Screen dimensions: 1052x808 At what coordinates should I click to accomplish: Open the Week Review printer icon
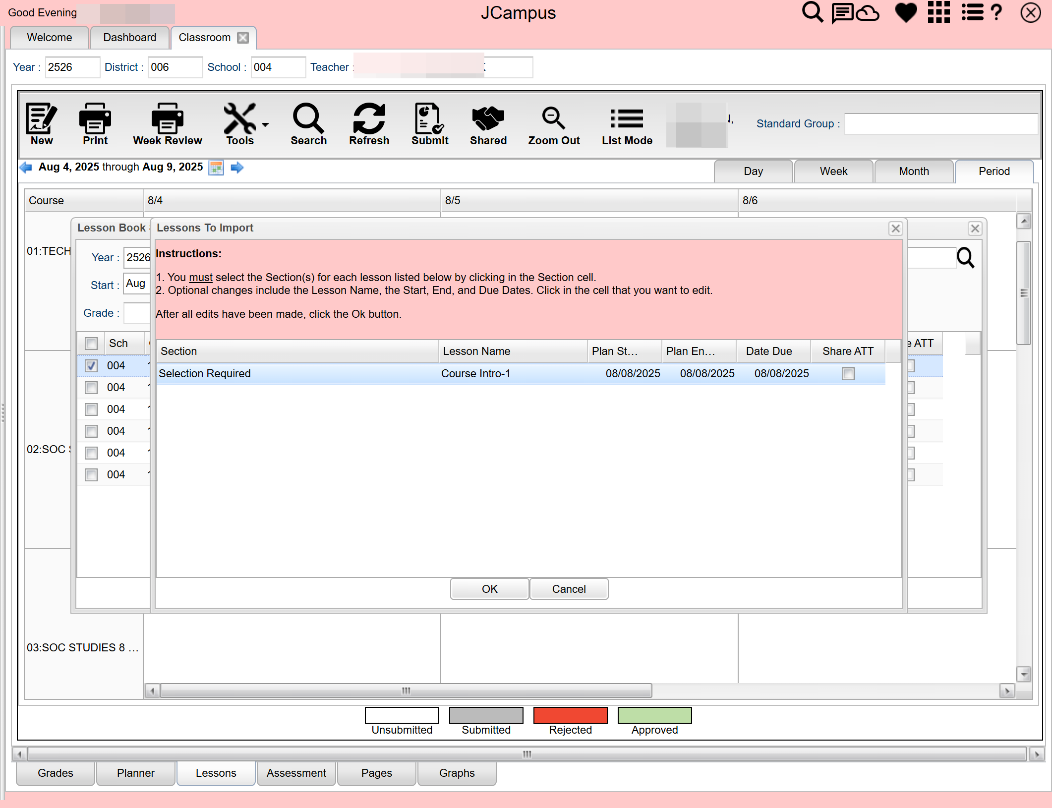click(168, 119)
